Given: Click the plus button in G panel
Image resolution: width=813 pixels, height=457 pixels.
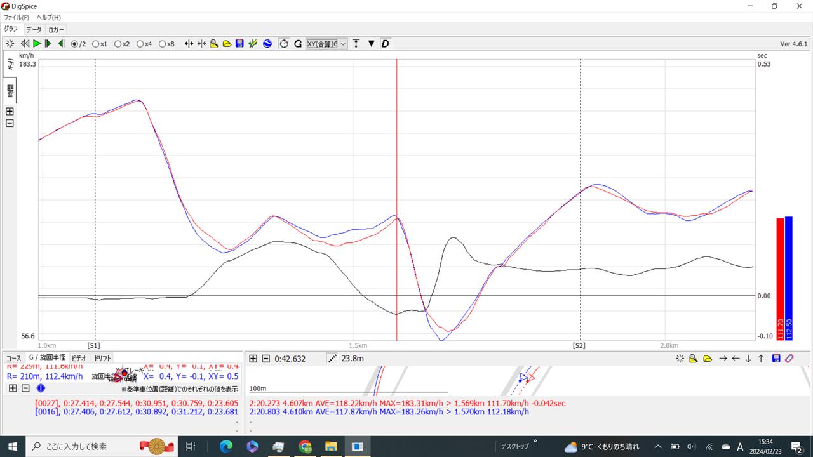Looking at the screenshot, I should (13, 388).
